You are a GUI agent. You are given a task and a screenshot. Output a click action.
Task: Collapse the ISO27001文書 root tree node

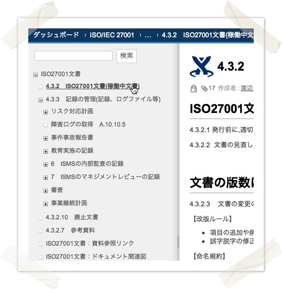pos(35,75)
